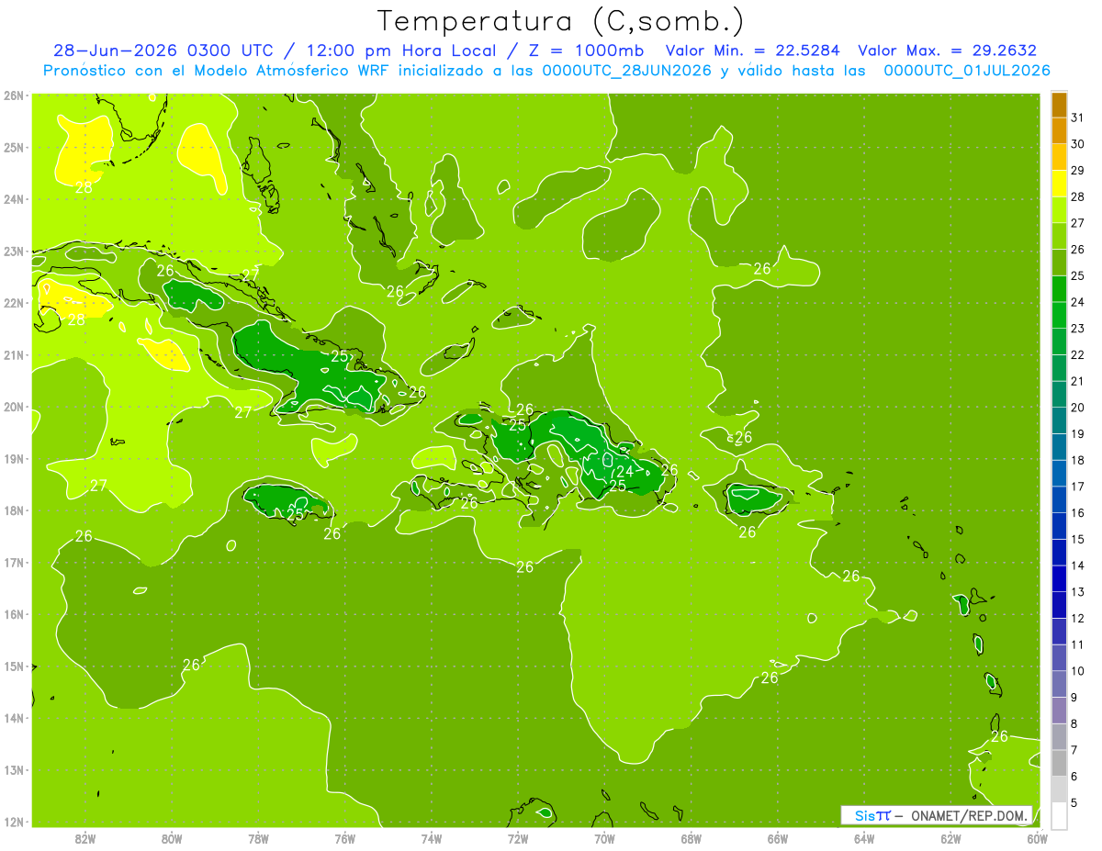Click the '0000UTC_01JUL2026' valid-until time
Screen dimensions: 1102x851
pyautogui.click(x=968, y=71)
